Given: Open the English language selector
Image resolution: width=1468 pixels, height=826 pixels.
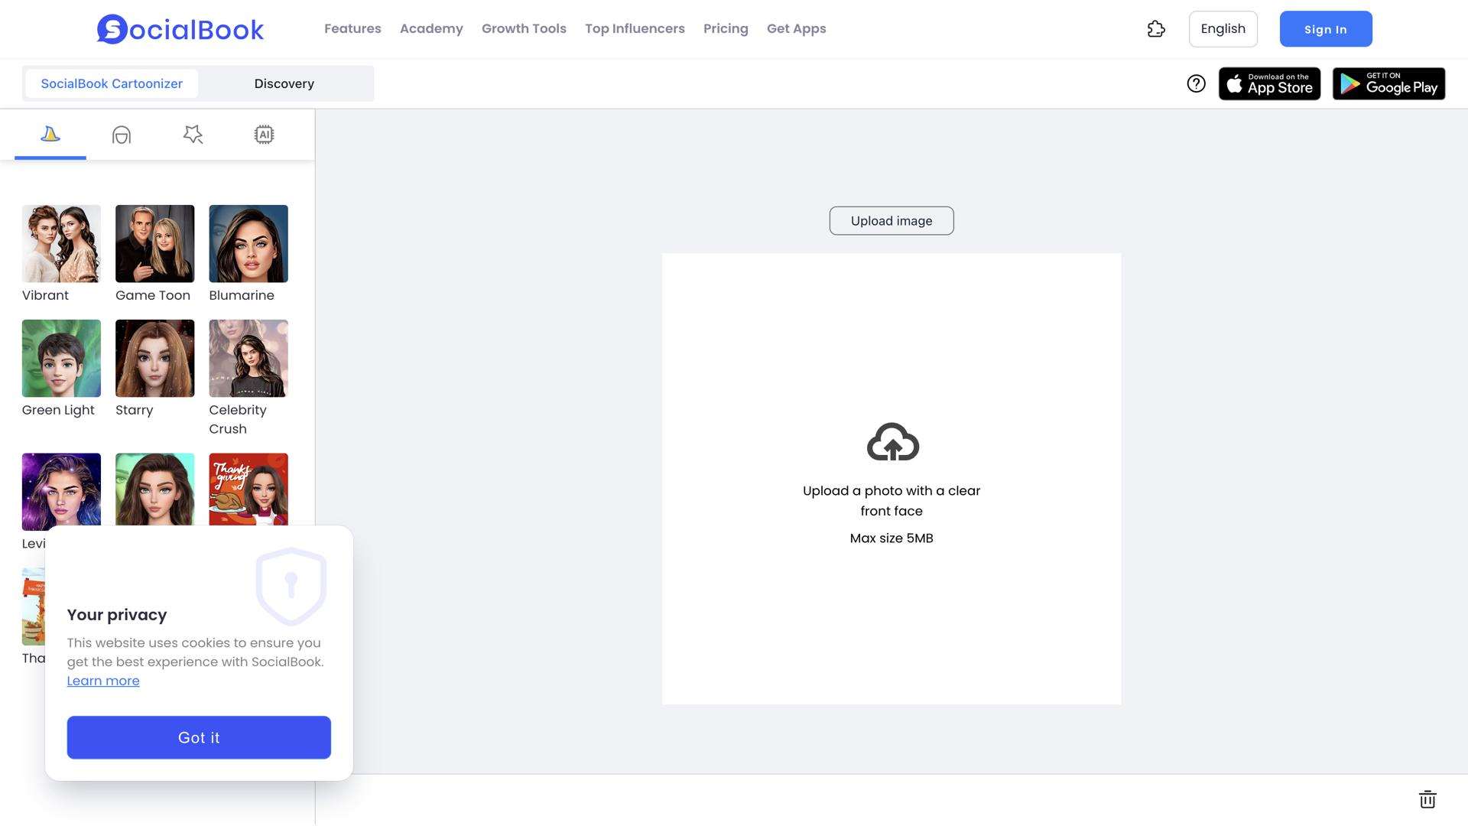Looking at the screenshot, I should pyautogui.click(x=1223, y=29).
